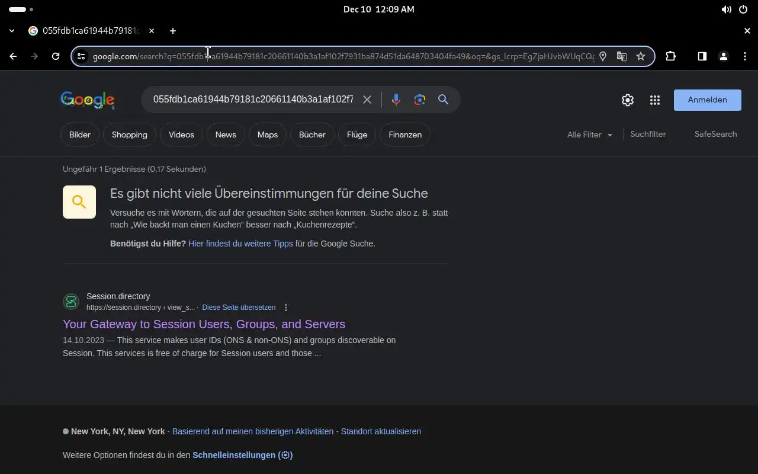
Task: Open the Schnelleinstellungen link
Action: click(243, 455)
